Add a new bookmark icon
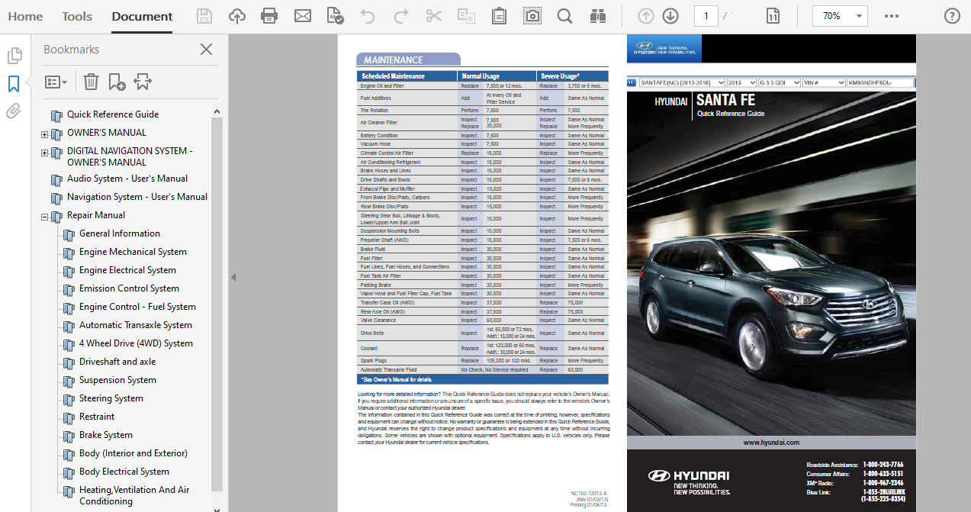Viewport: 971px width, 512px height. tap(117, 82)
